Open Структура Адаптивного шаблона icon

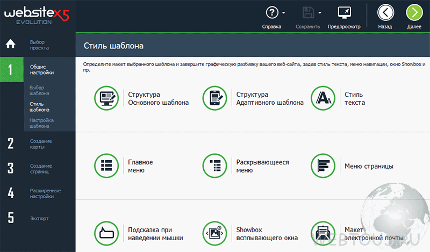point(214,98)
